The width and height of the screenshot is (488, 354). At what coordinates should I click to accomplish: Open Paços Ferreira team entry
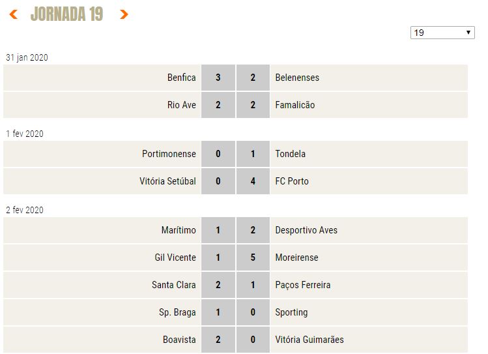(303, 285)
